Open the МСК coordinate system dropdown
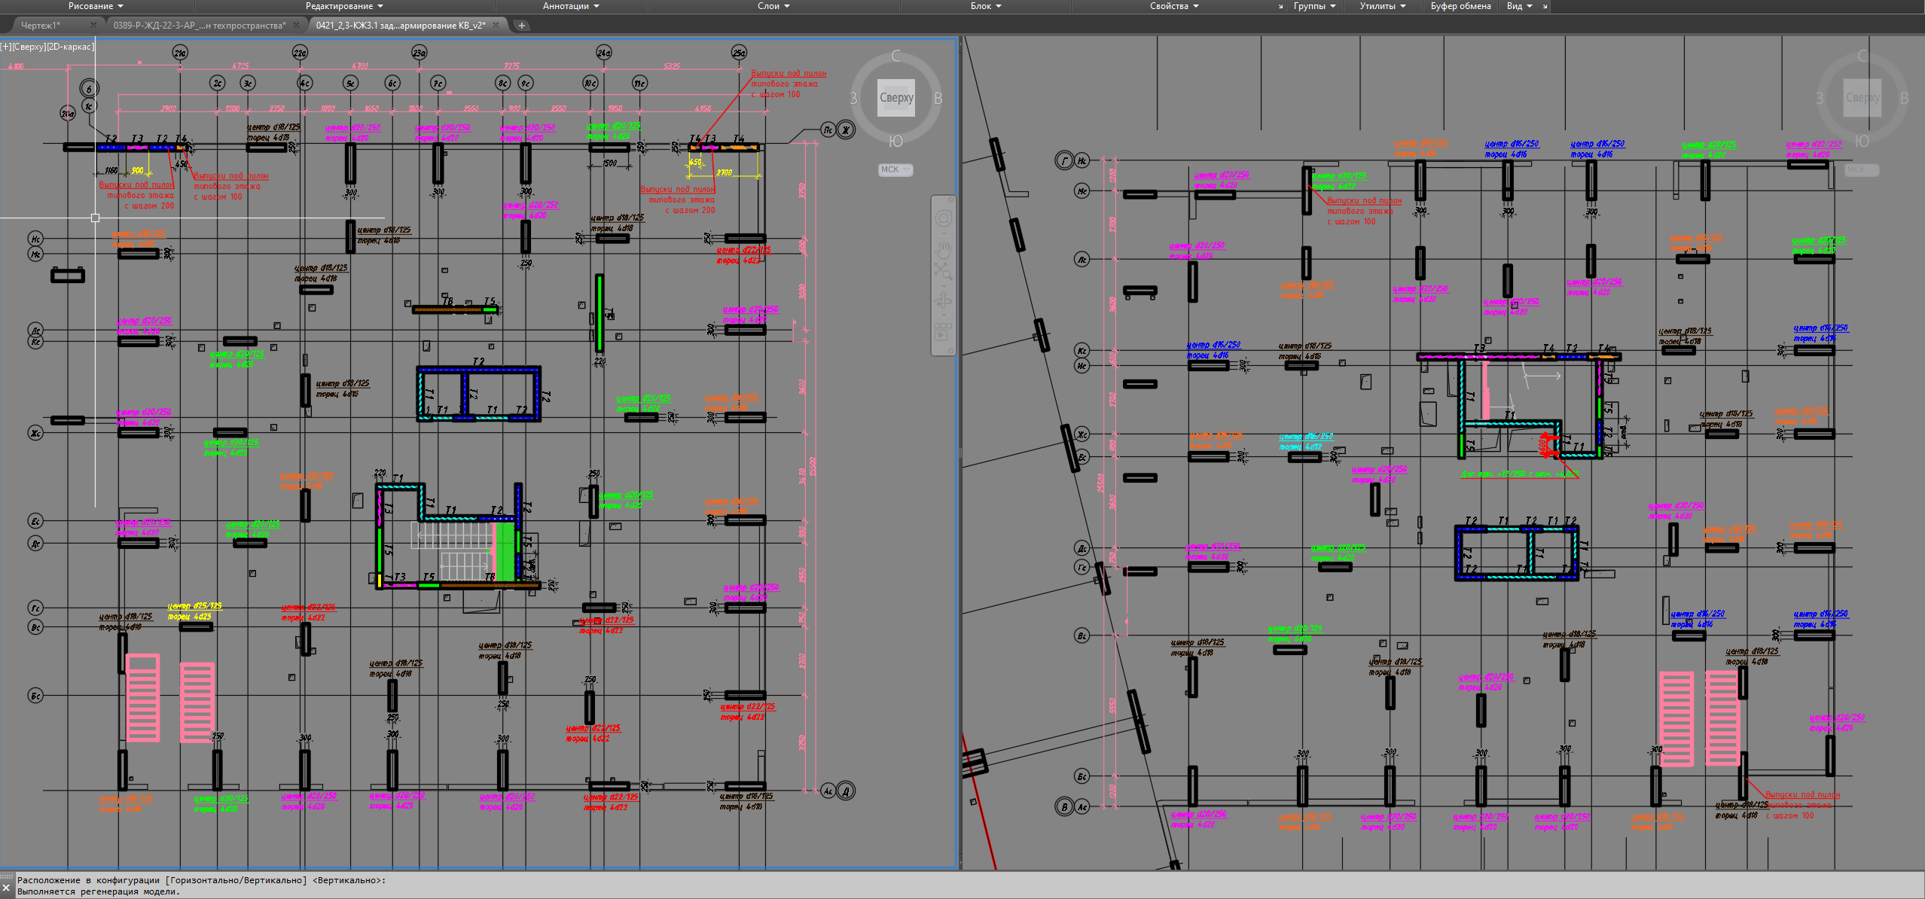Image resolution: width=1925 pixels, height=899 pixels. [895, 169]
